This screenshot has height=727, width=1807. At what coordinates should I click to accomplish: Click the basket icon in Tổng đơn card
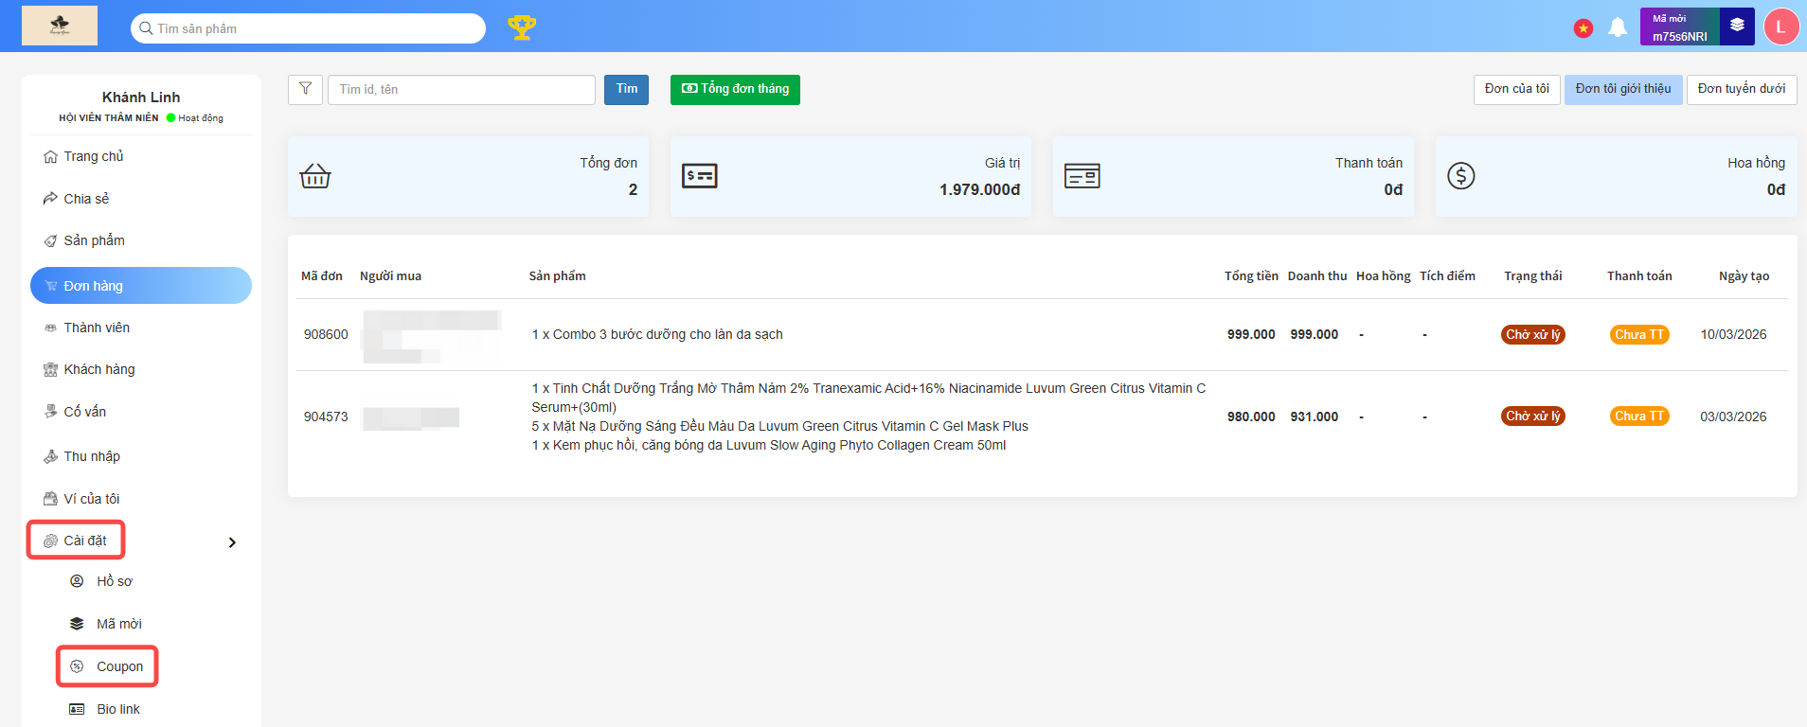point(315,176)
